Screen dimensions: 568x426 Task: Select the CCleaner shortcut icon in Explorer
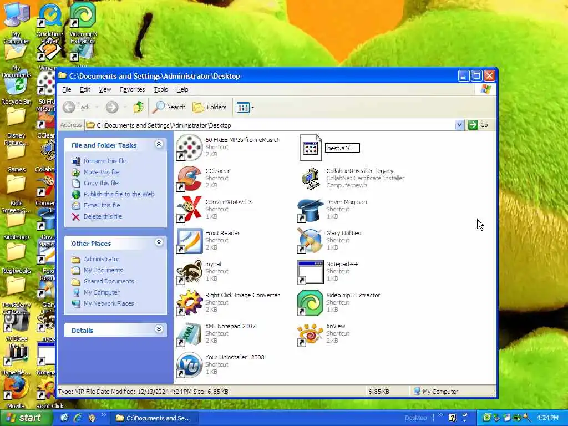[x=189, y=178]
